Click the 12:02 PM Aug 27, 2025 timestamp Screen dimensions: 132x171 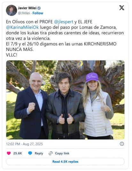tap(24, 144)
